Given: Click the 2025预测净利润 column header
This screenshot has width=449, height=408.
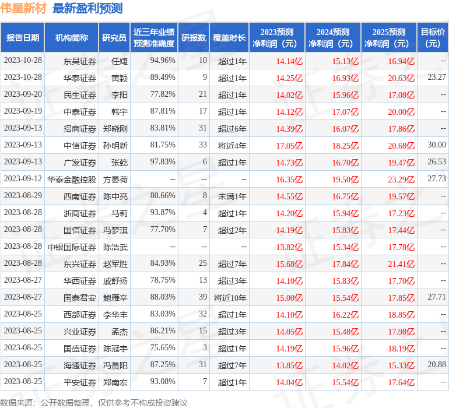Looking at the screenshot, I should point(389,37).
